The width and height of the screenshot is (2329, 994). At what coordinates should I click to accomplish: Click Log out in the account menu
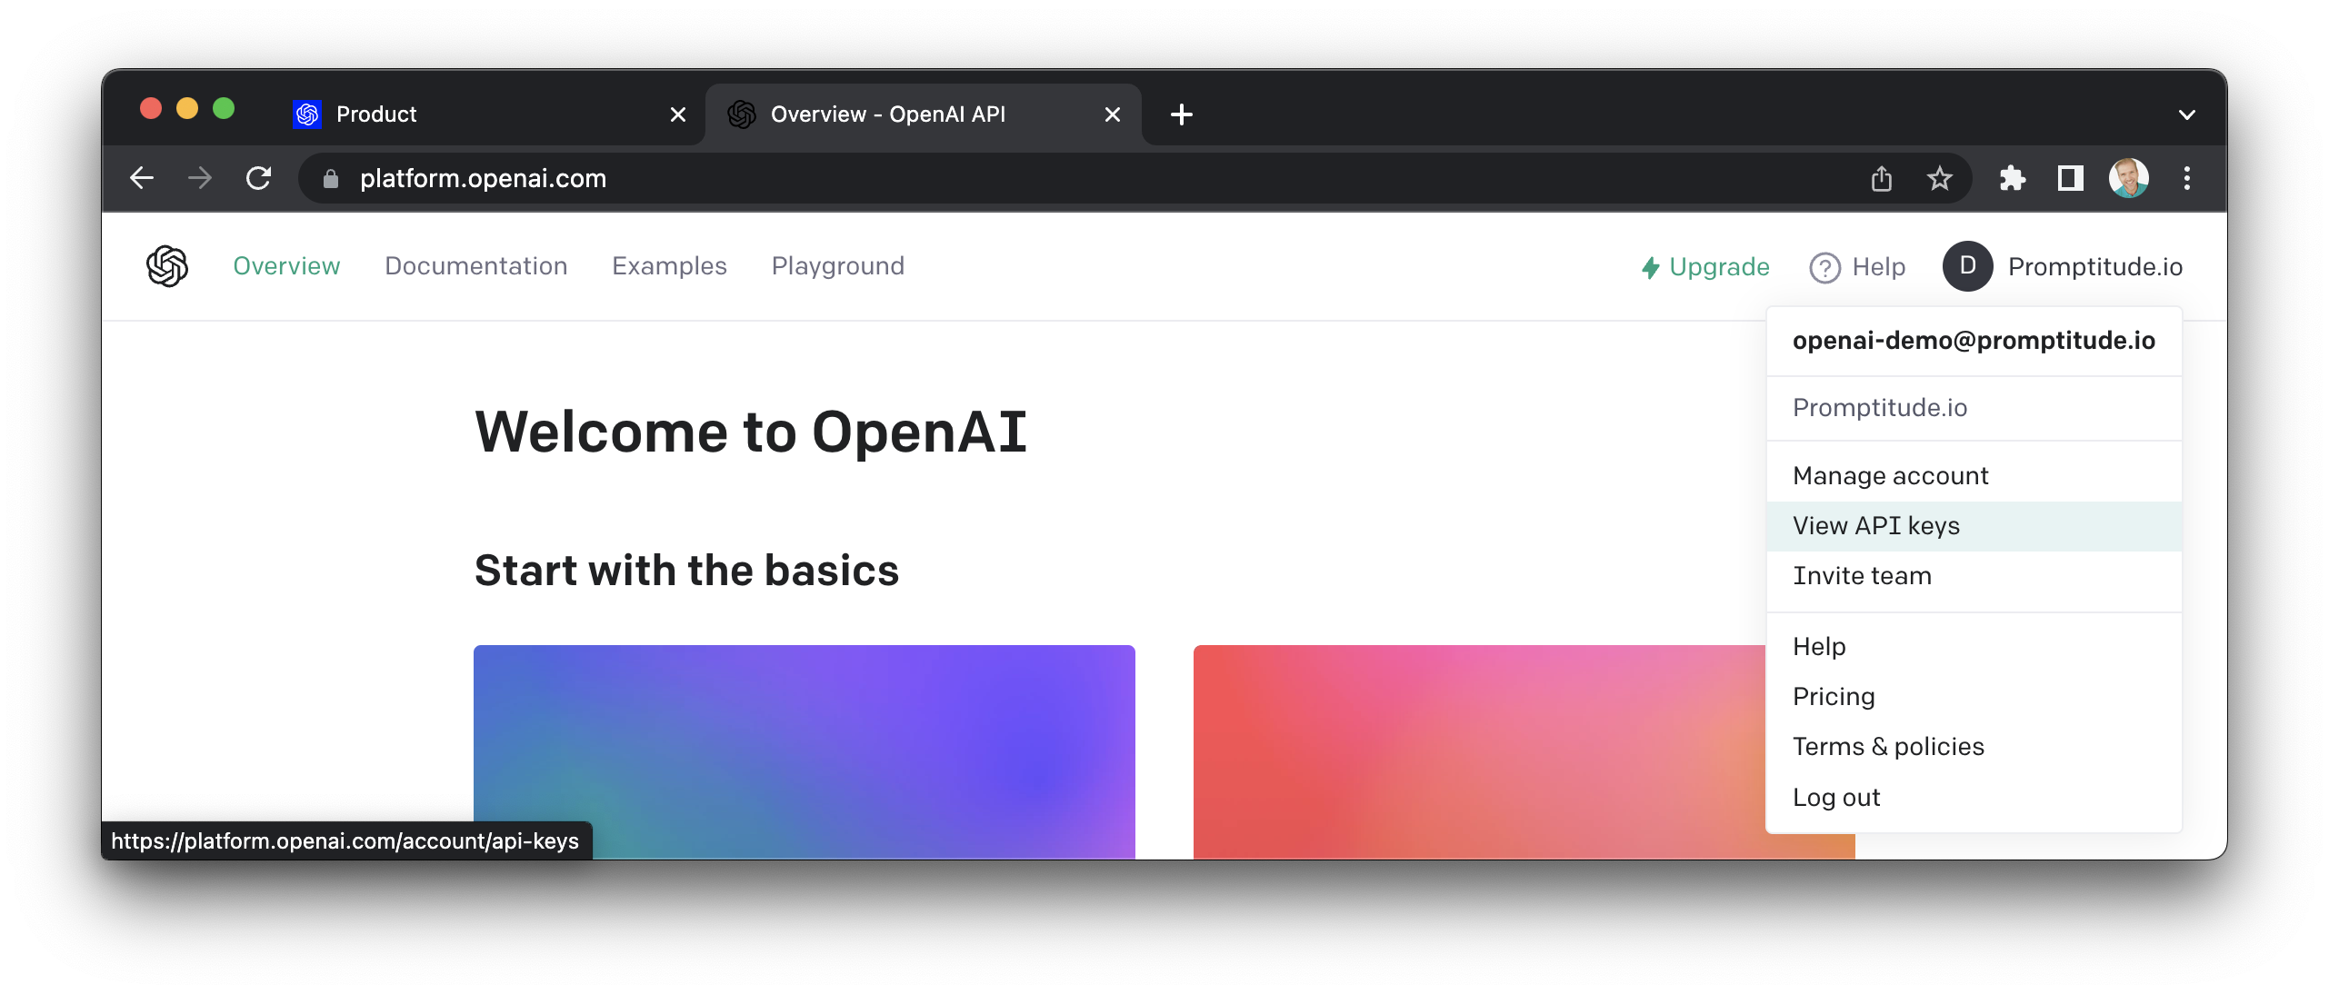[x=1974, y=798]
